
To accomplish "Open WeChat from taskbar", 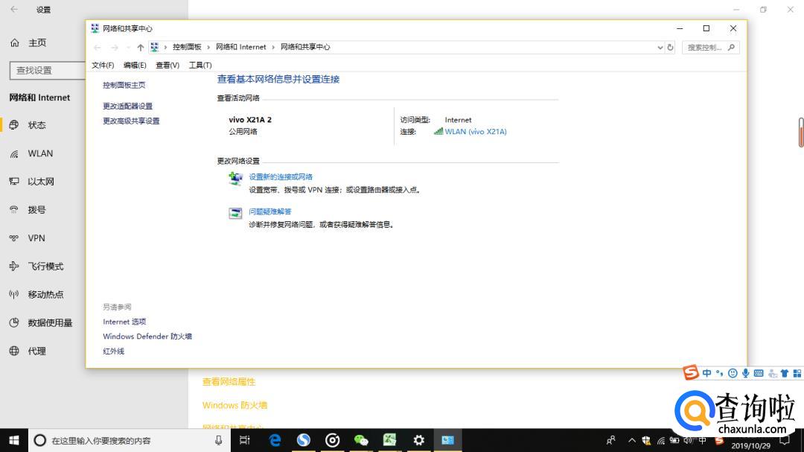I will (x=361, y=440).
